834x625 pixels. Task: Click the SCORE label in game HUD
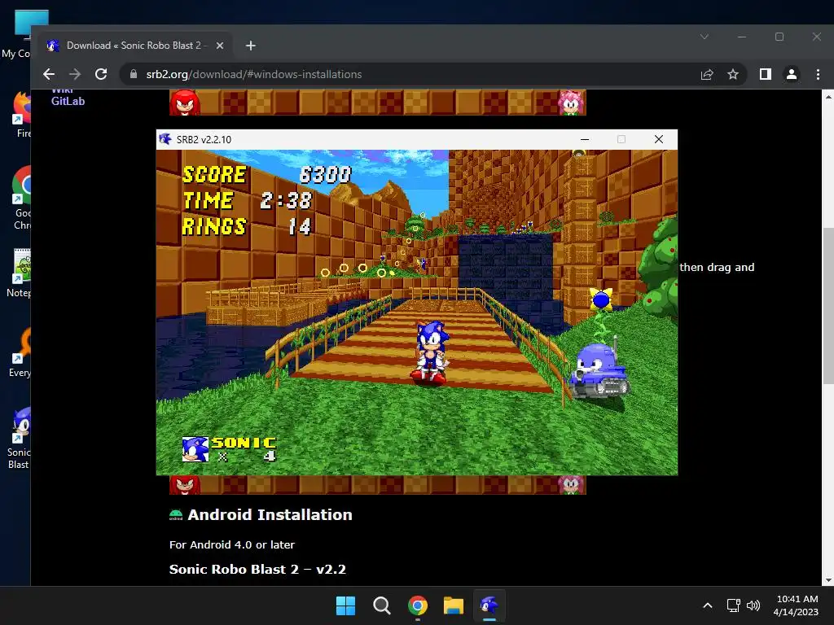[214, 175]
